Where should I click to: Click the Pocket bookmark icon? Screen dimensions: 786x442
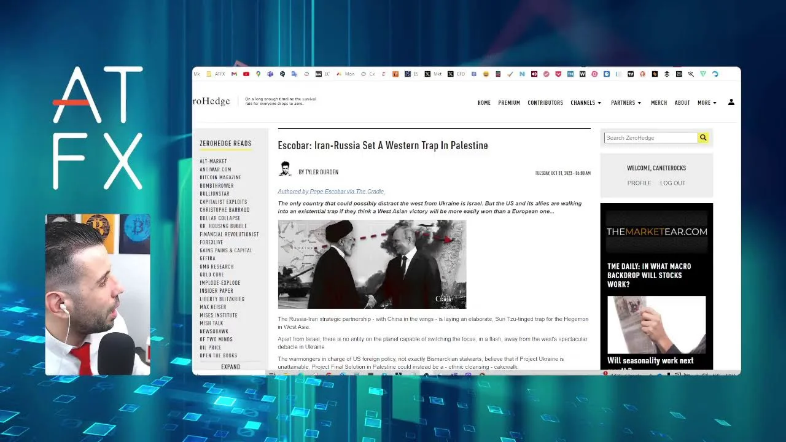point(558,74)
